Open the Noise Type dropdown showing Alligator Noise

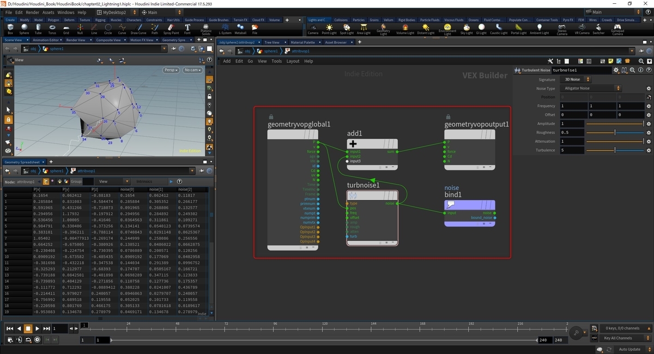pos(591,88)
